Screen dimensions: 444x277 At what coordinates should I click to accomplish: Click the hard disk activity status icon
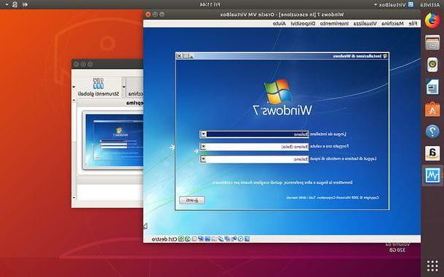(247, 238)
